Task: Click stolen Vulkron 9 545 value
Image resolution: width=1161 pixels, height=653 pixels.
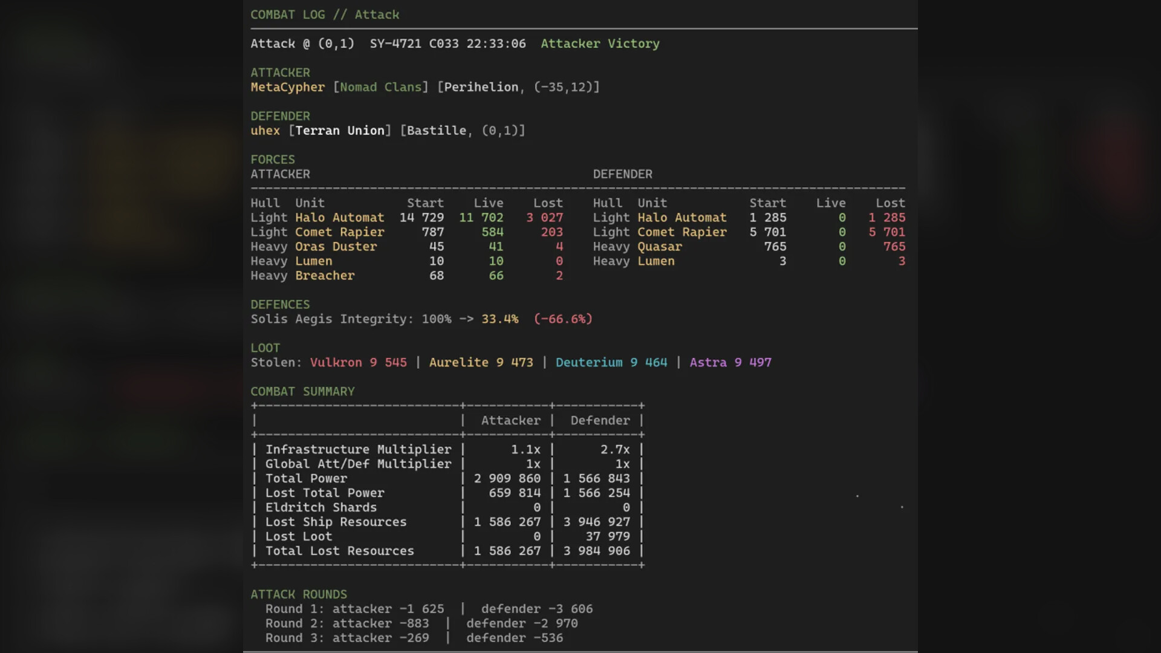Action: (x=358, y=363)
